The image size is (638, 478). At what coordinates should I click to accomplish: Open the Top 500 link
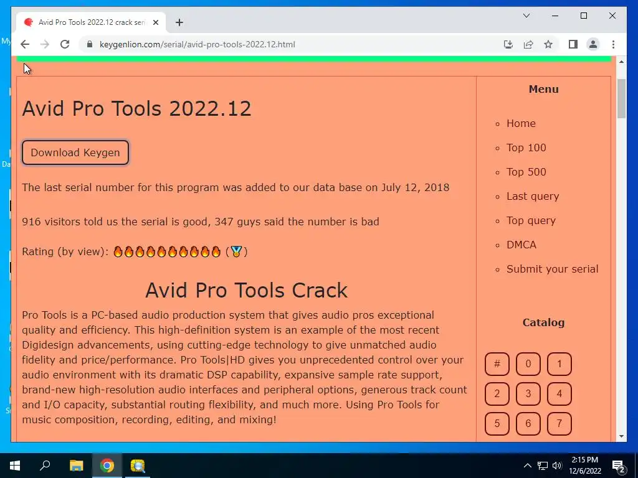point(526,172)
